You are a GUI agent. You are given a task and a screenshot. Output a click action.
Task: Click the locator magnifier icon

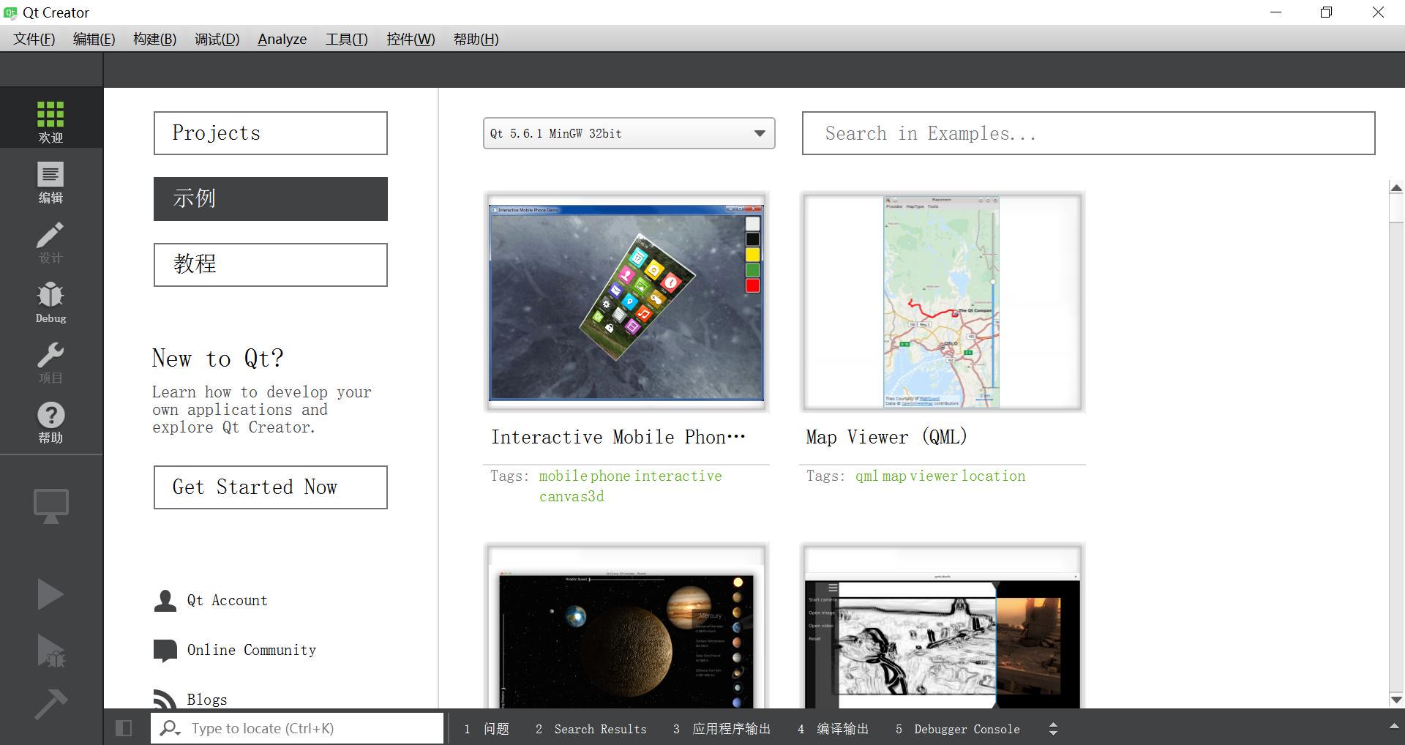click(x=170, y=728)
